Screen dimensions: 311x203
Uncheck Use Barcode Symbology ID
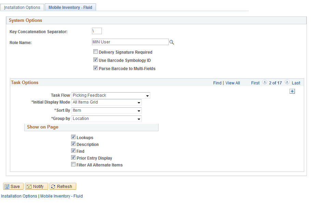(95, 59)
